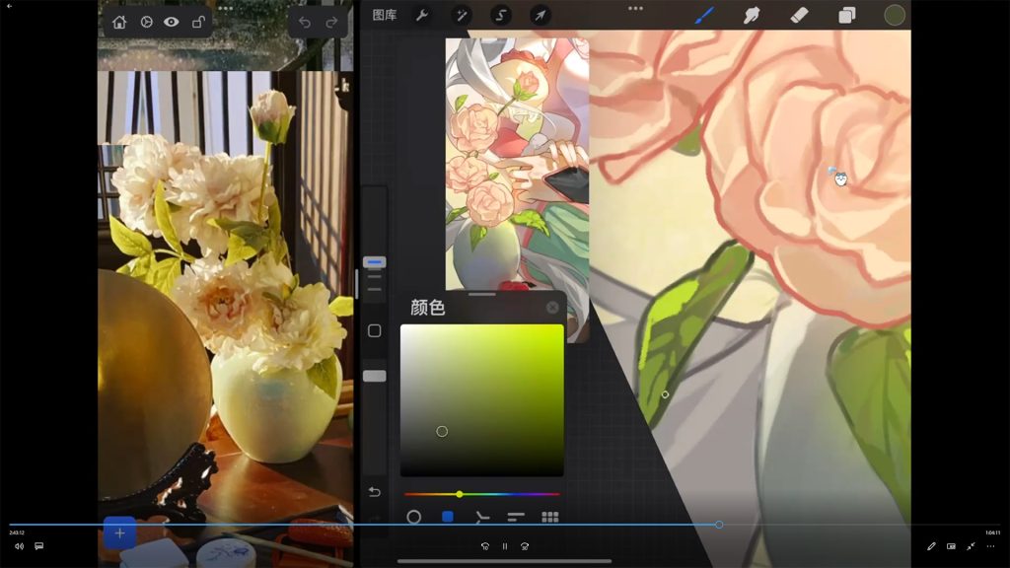Image resolution: width=1010 pixels, height=568 pixels.
Task: Choose the Smudge finger tool
Action: pos(752,16)
